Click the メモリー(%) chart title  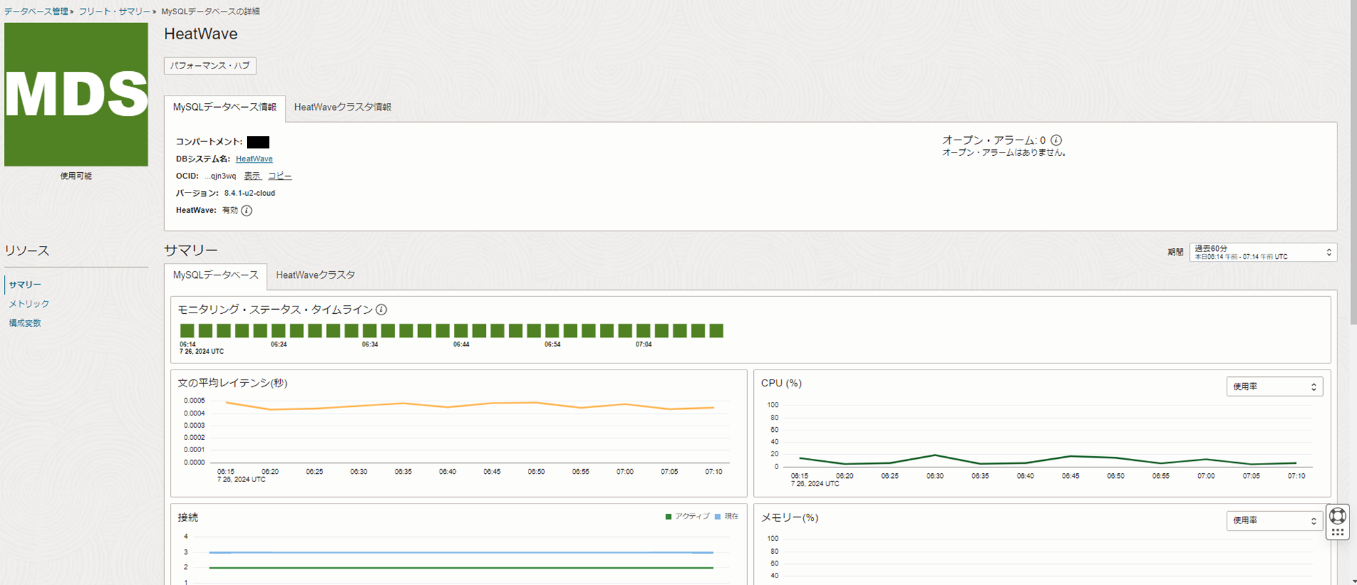[x=790, y=517]
